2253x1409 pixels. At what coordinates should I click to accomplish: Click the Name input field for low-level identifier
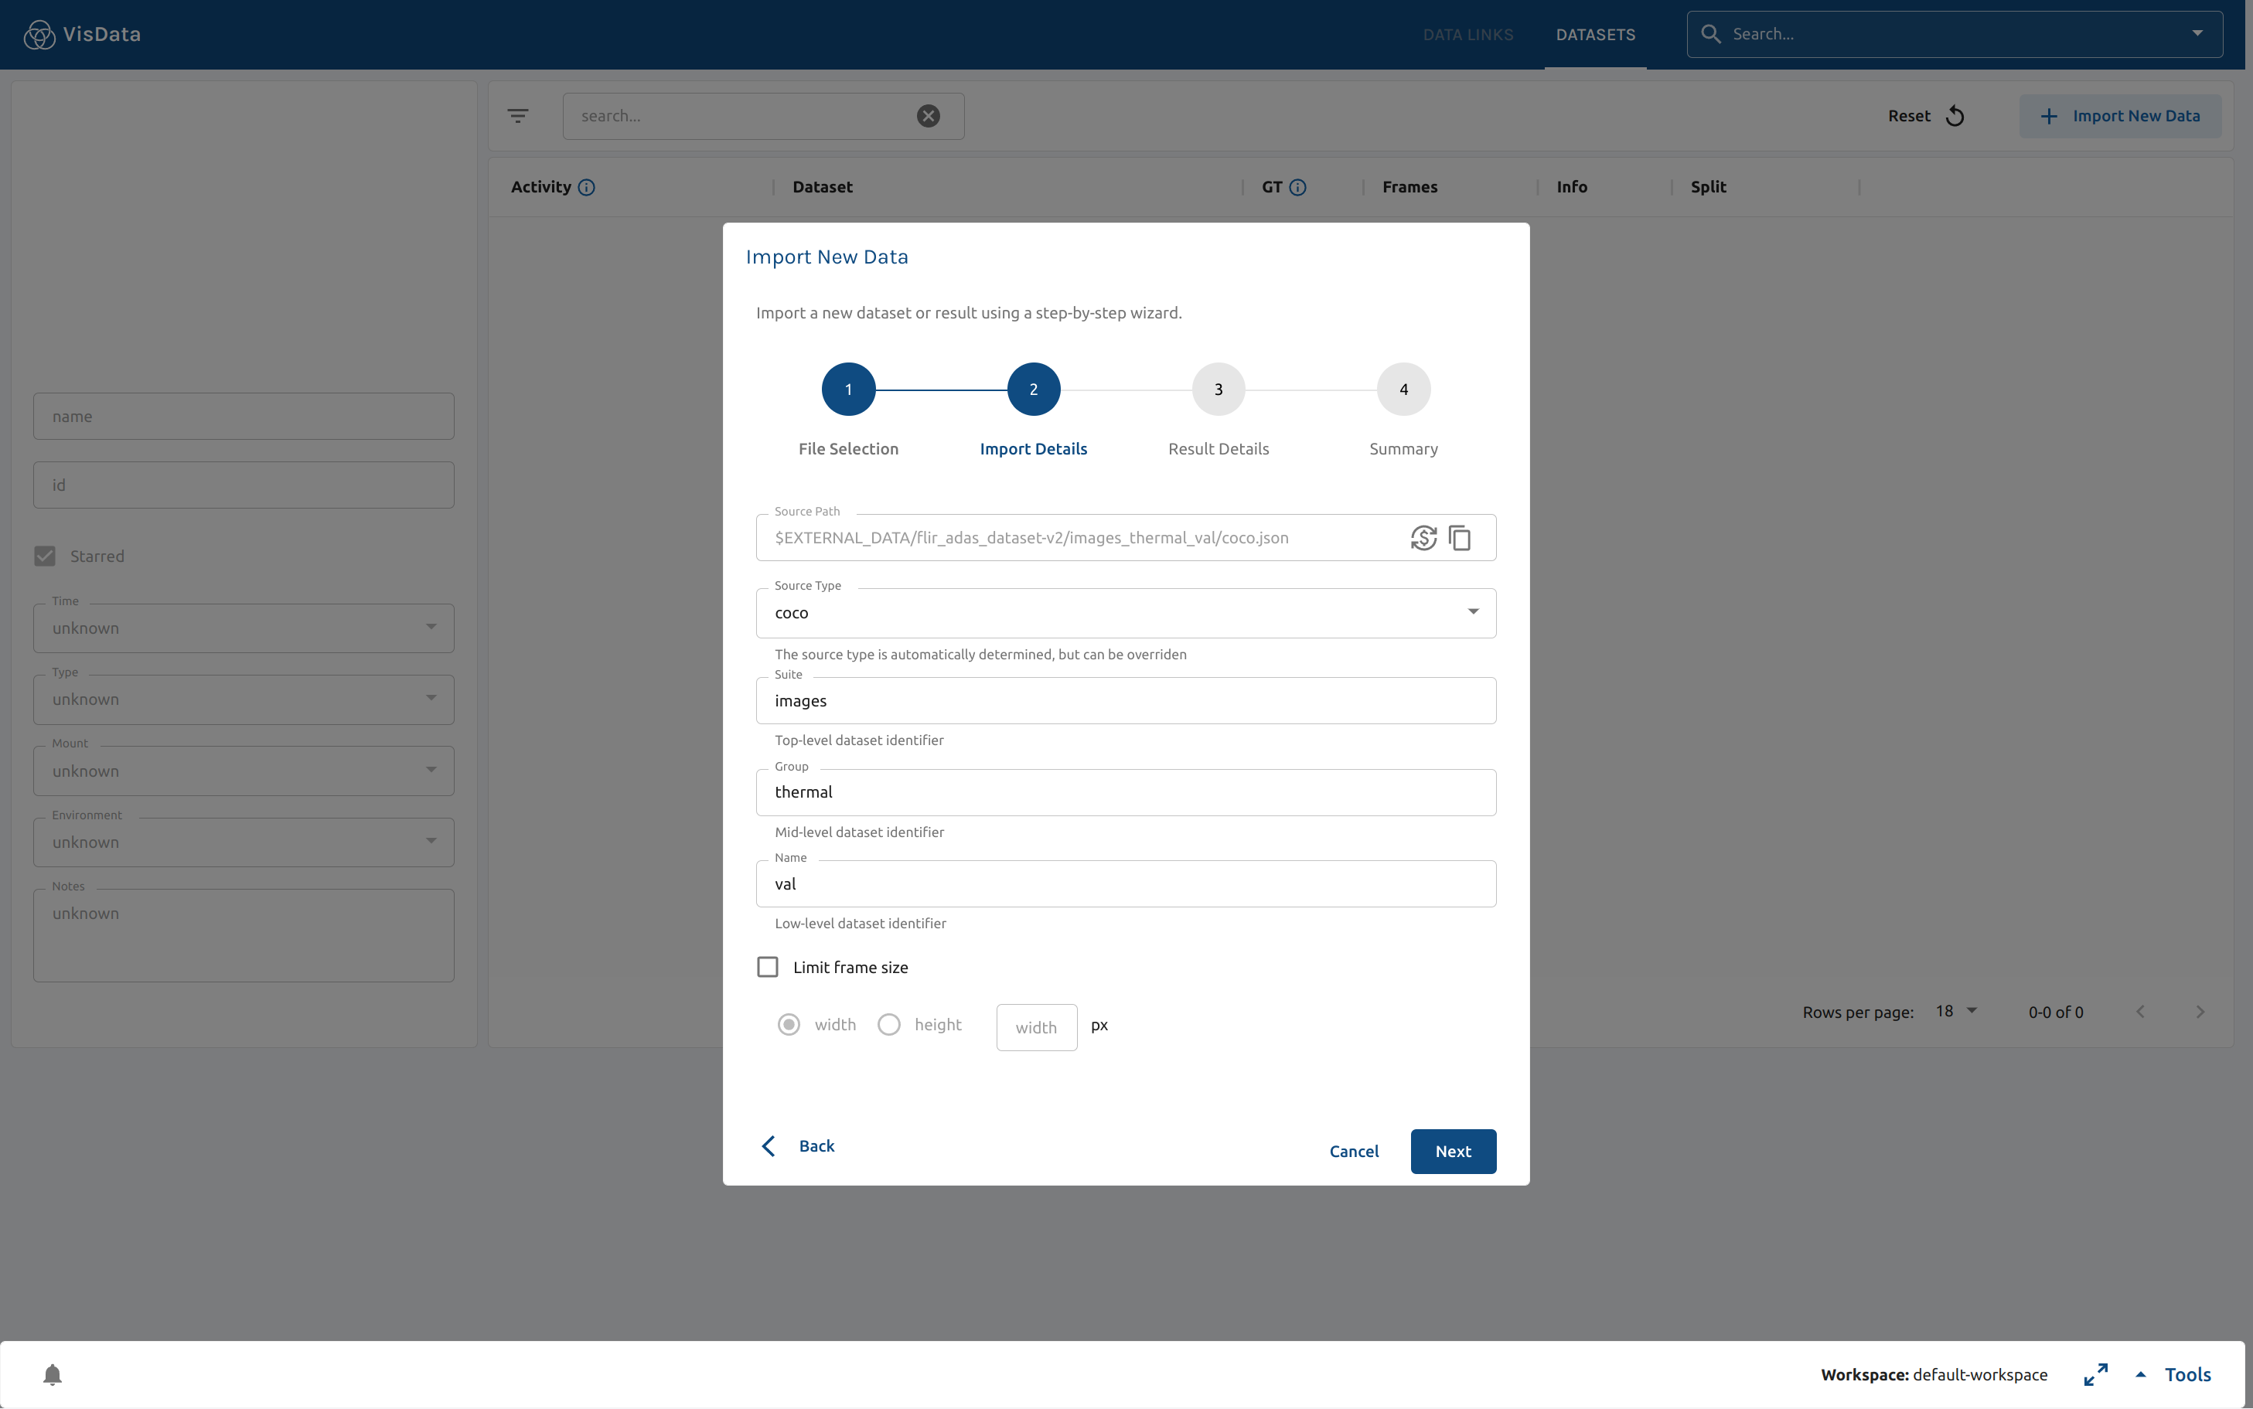[1126, 883]
